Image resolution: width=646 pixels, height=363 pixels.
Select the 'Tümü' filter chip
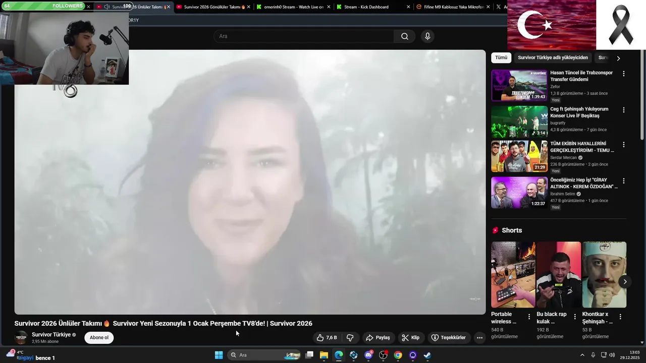tap(501, 57)
